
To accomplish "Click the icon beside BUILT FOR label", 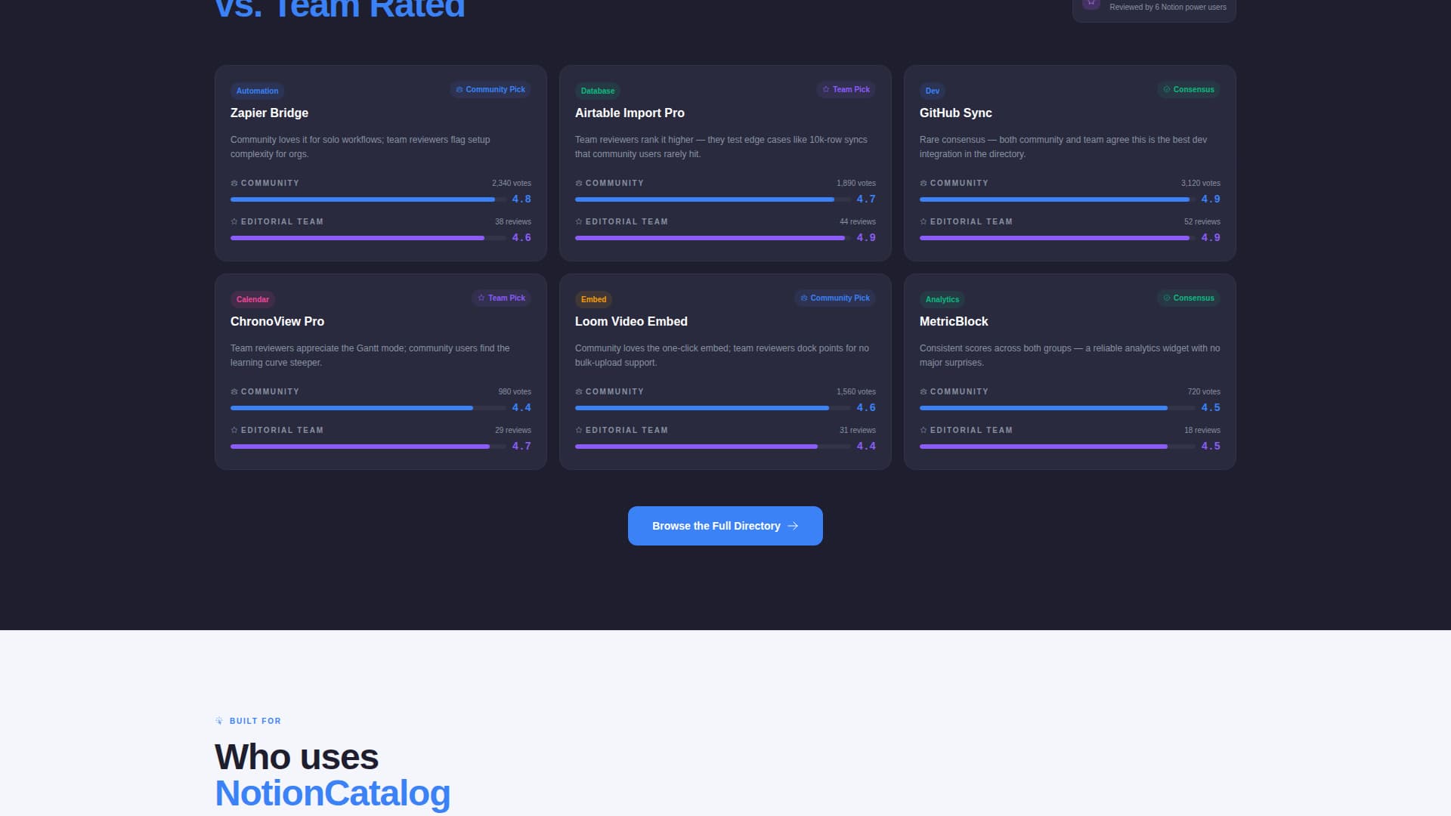I will point(219,721).
